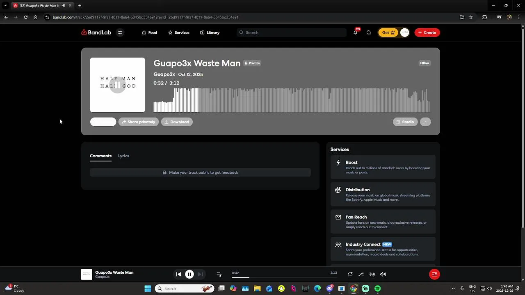This screenshot has width=525, height=295.
Task: Click the BandLab Search field
Action: coord(292,32)
